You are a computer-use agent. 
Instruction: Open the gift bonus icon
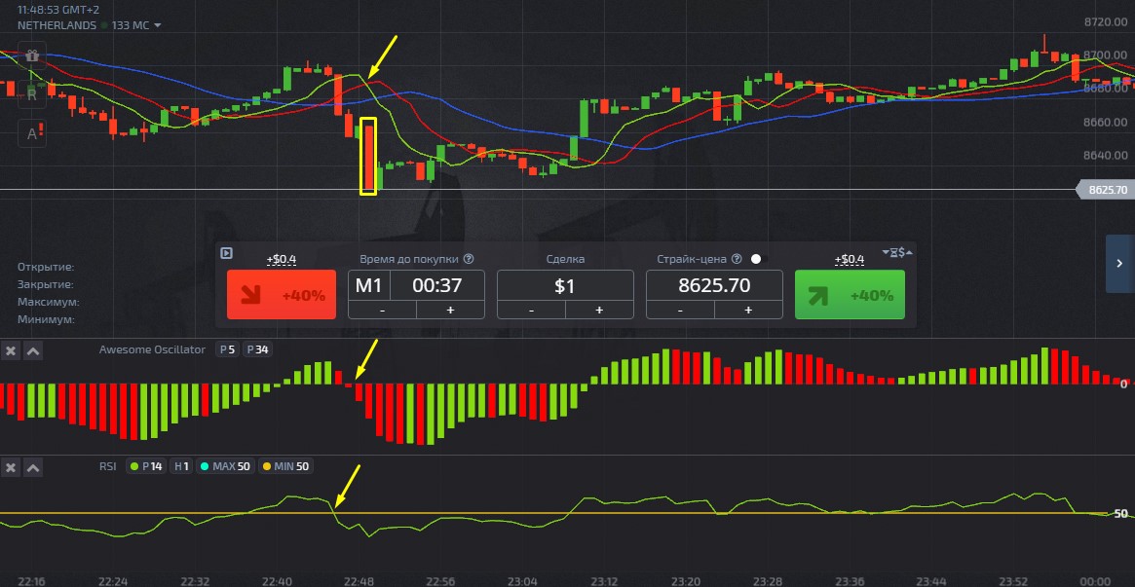pos(32,56)
